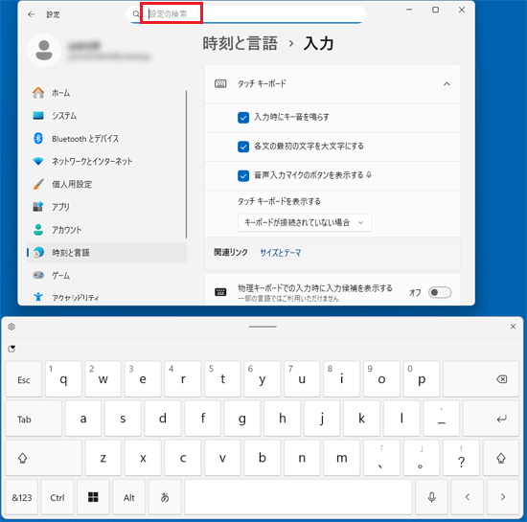Open touch keyboard settings gear
Viewport: 527px width, 522px height.
[11, 327]
